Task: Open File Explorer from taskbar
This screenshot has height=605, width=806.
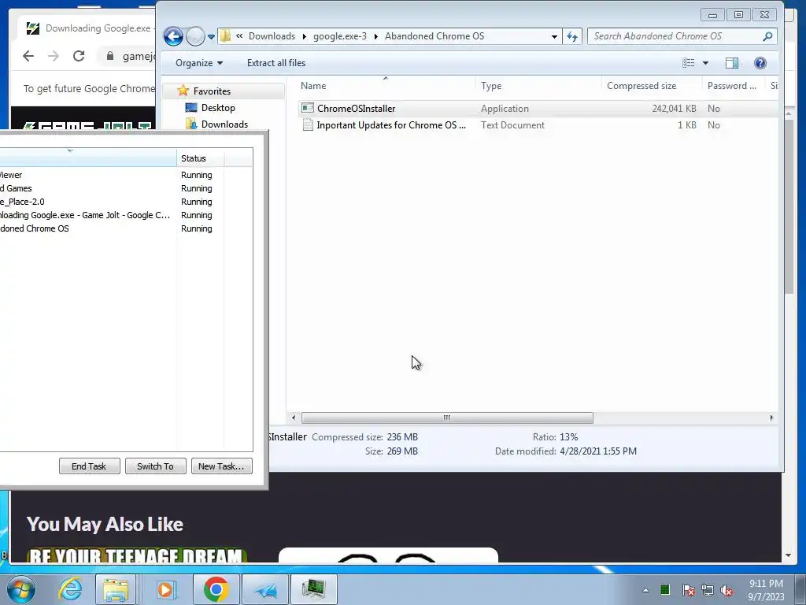Action: coord(116,589)
